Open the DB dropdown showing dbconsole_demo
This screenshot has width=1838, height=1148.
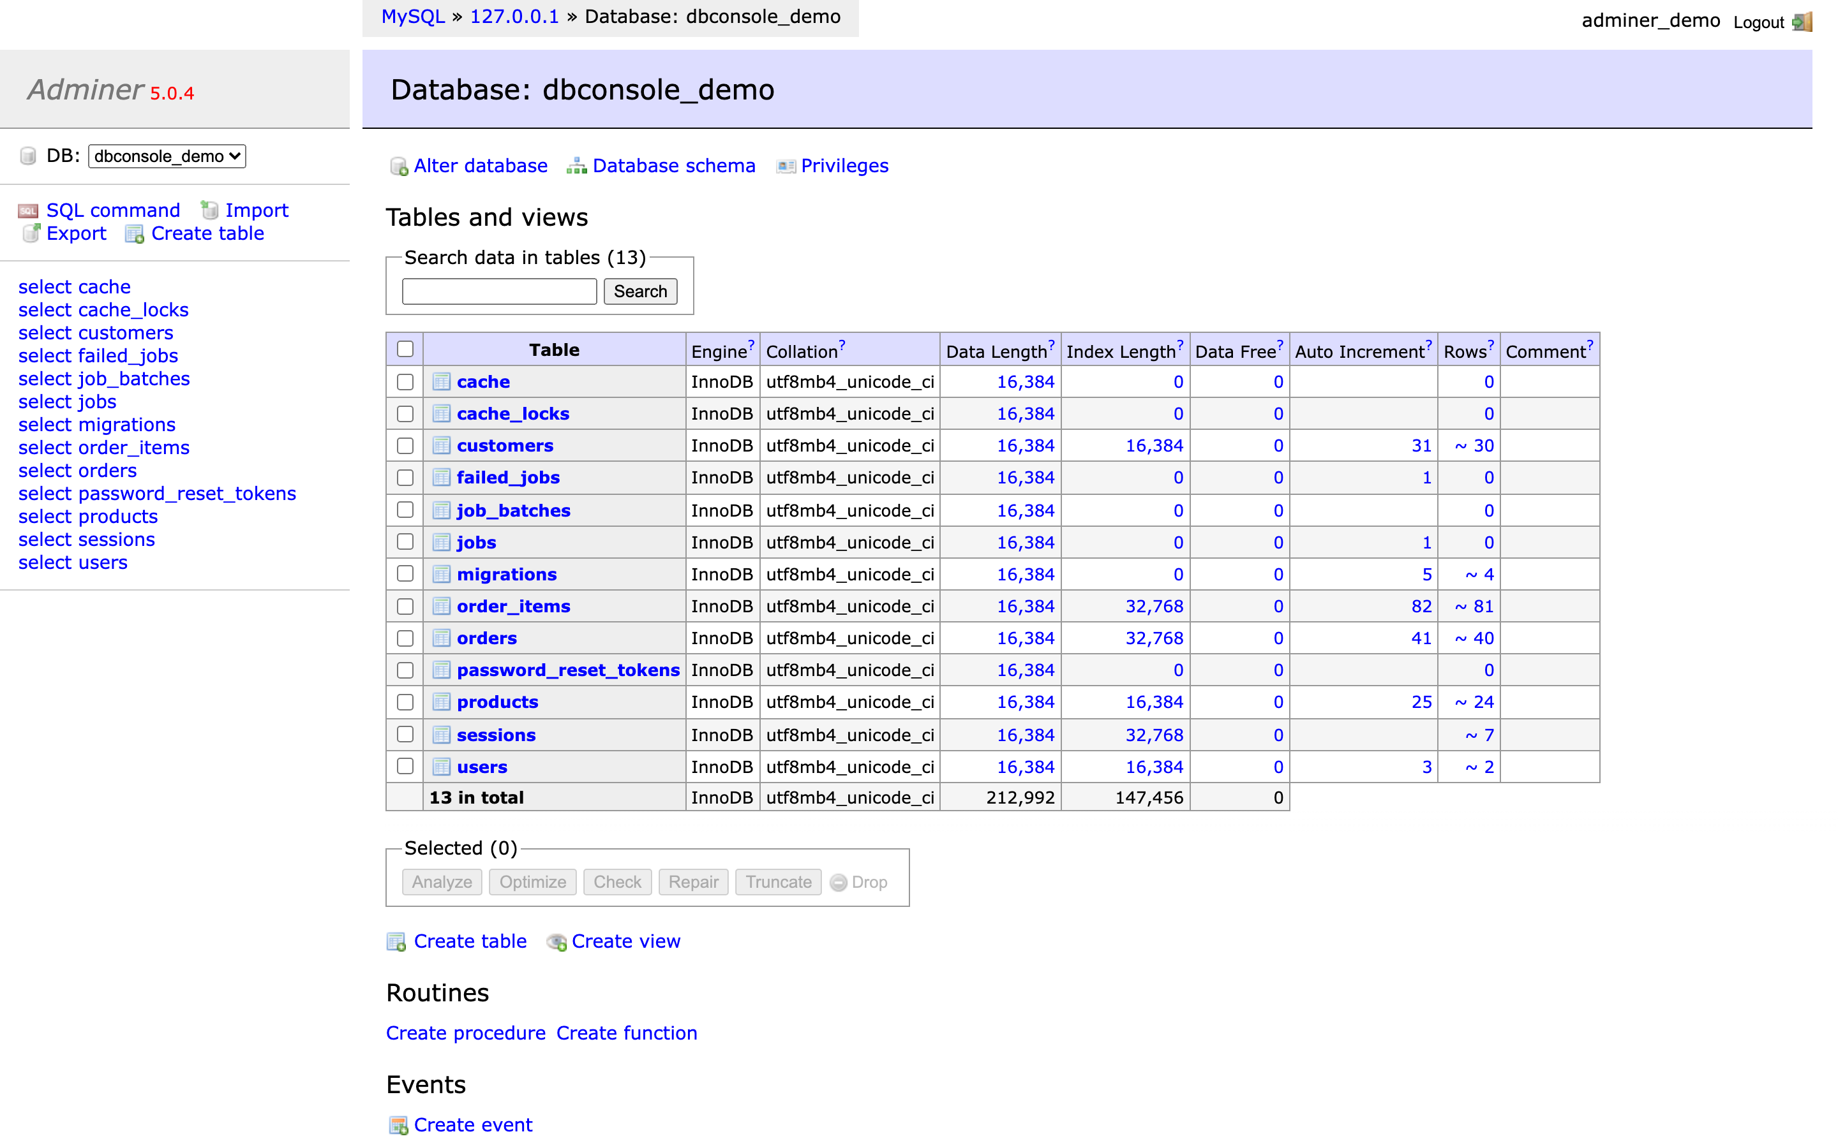tap(167, 156)
